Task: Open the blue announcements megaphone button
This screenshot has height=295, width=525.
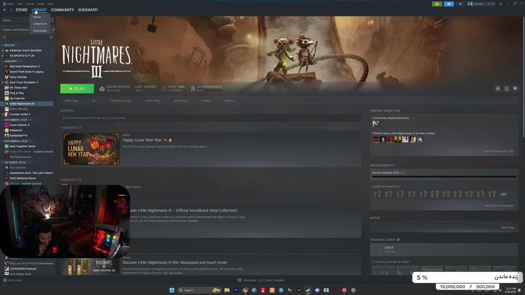Action: [x=449, y=4]
